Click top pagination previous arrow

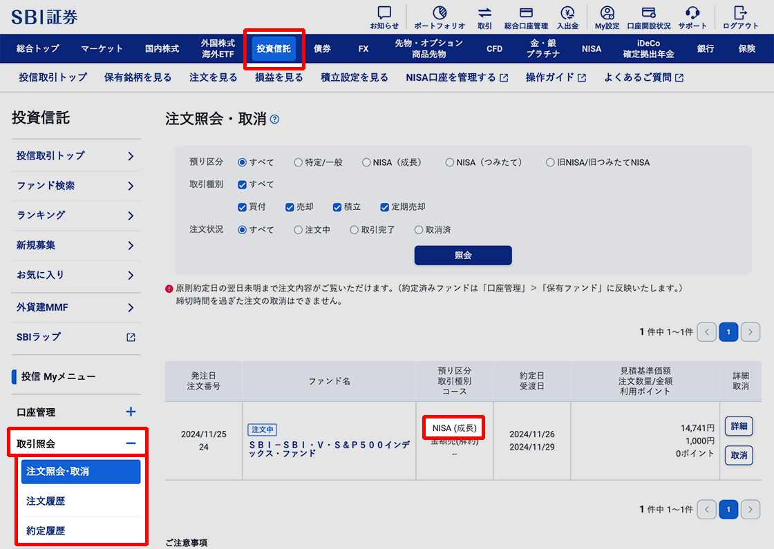pyautogui.click(x=707, y=332)
